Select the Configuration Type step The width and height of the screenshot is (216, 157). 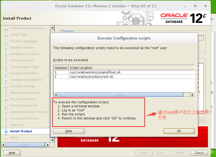click(x=24, y=67)
